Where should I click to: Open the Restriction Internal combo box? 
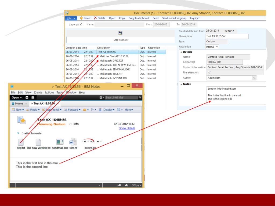point(212,47)
